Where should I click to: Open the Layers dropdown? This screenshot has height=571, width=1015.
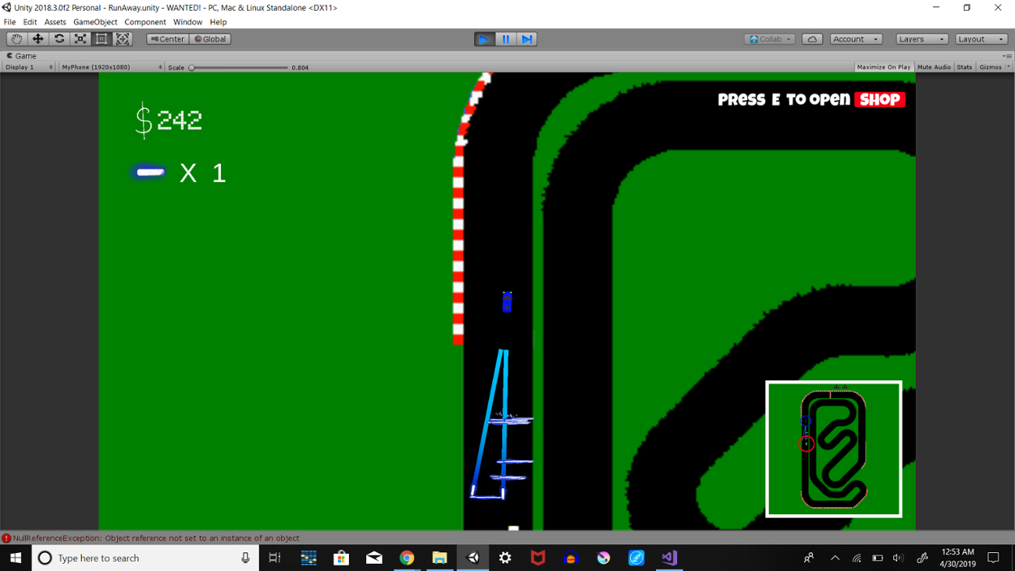click(921, 39)
